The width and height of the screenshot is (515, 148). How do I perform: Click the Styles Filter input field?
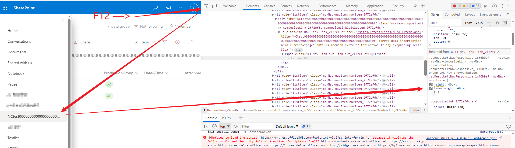(445, 23)
